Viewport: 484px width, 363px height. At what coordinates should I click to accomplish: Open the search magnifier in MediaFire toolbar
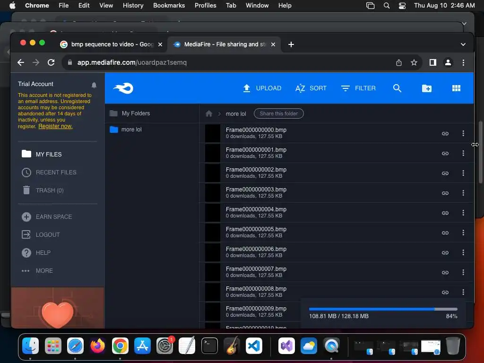coord(397,88)
